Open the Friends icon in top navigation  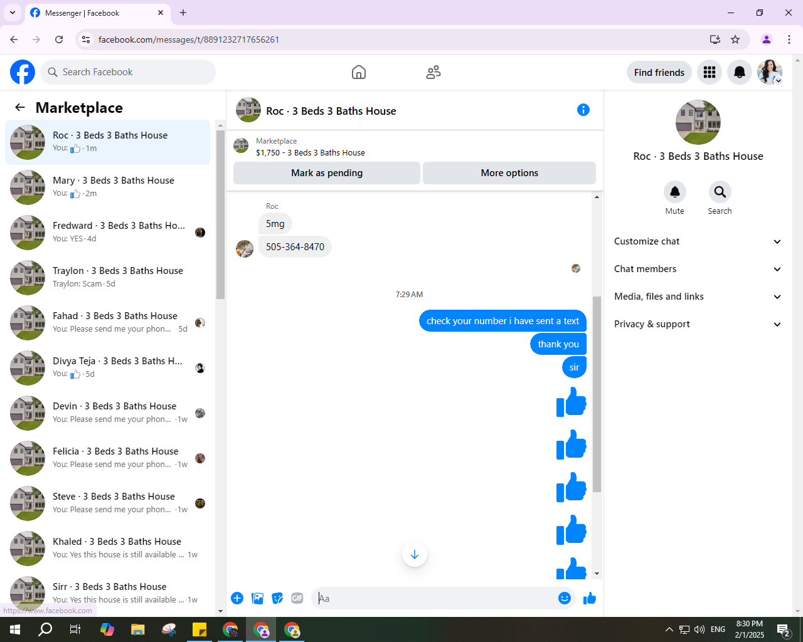[x=433, y=72]
